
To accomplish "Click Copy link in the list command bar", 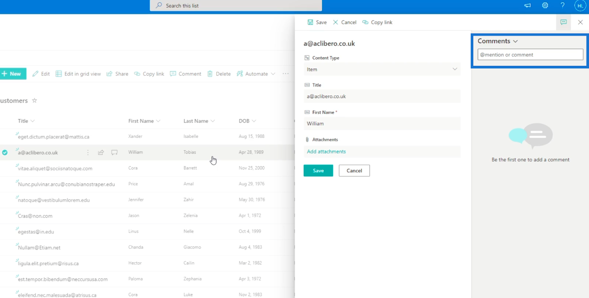I will [x=149, y=74].
